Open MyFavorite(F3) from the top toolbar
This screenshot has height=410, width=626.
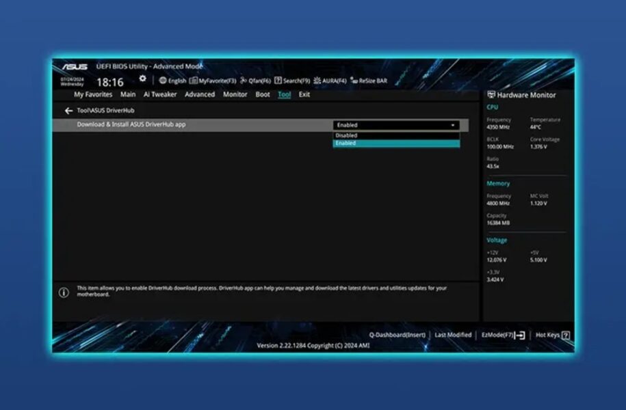213,81
